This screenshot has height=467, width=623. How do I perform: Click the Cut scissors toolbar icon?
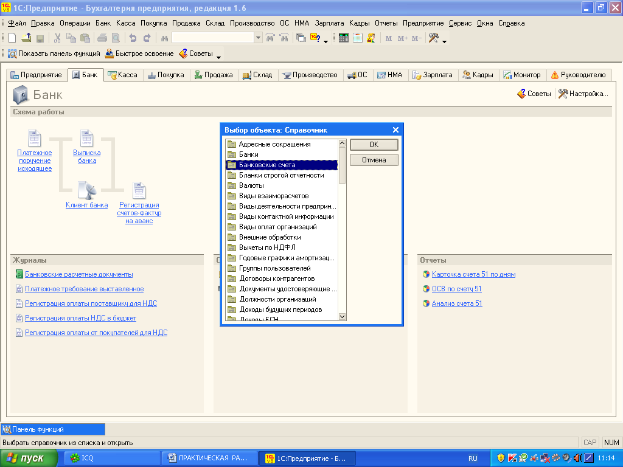tap(57, 38)
